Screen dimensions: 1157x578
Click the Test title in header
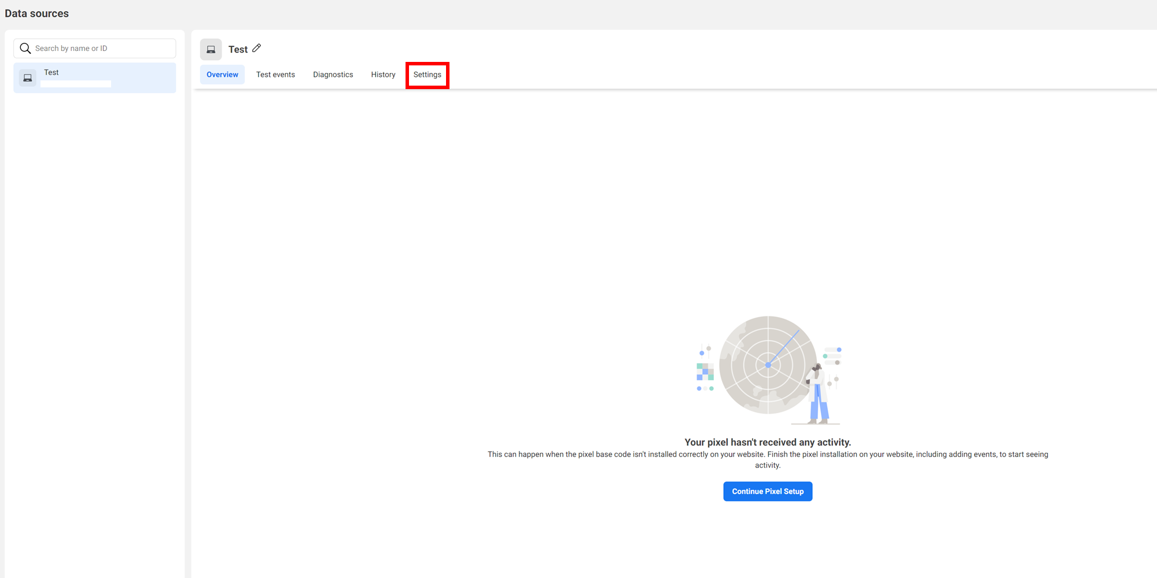click(x=238, y=49)
